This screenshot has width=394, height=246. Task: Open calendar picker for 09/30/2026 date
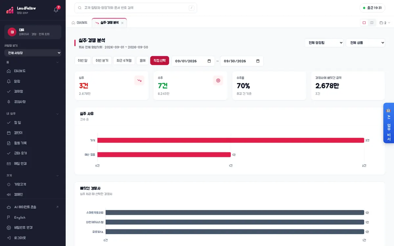click(x=258, y=61)
